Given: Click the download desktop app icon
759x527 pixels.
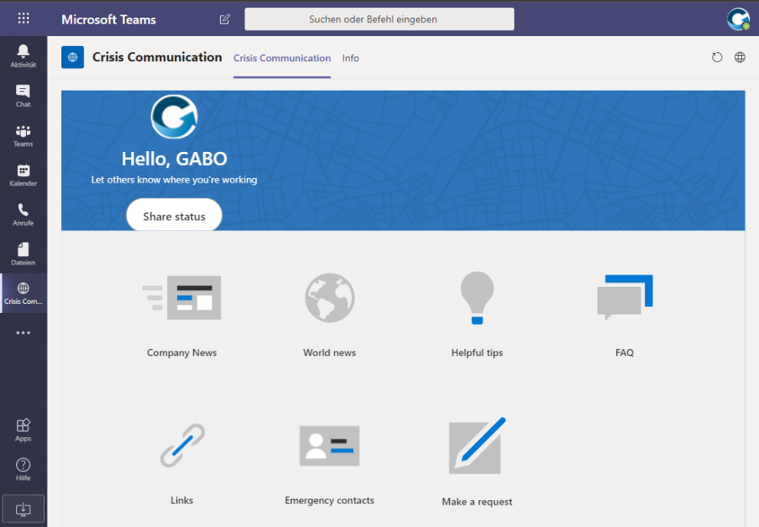Looking at the screenshot, I should coord(23,509).
